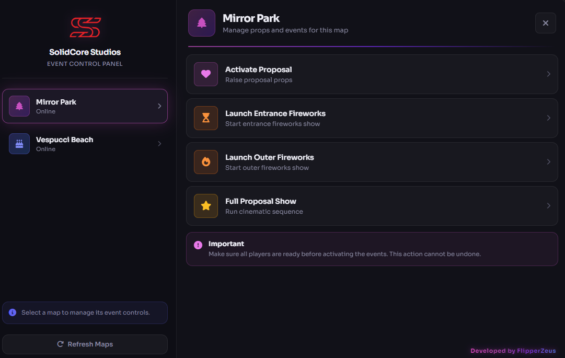Click the flame icon for Outer Fireworks
The height and width of the screenshot is (358, 565).
(x=206, y=162)
